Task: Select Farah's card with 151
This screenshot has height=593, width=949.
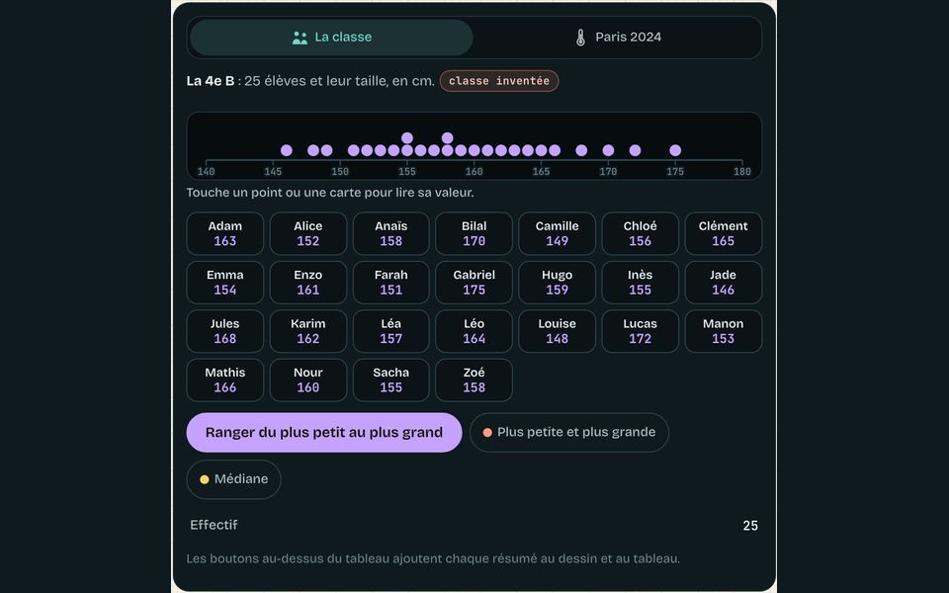Action: pos(391,283)
